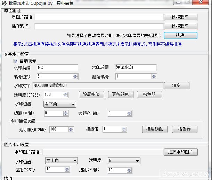Image resolution: width=212 pixels, height=180 pixels.
Task: Toggle the 自动编号 checkbox
Action: click(16, 61)
